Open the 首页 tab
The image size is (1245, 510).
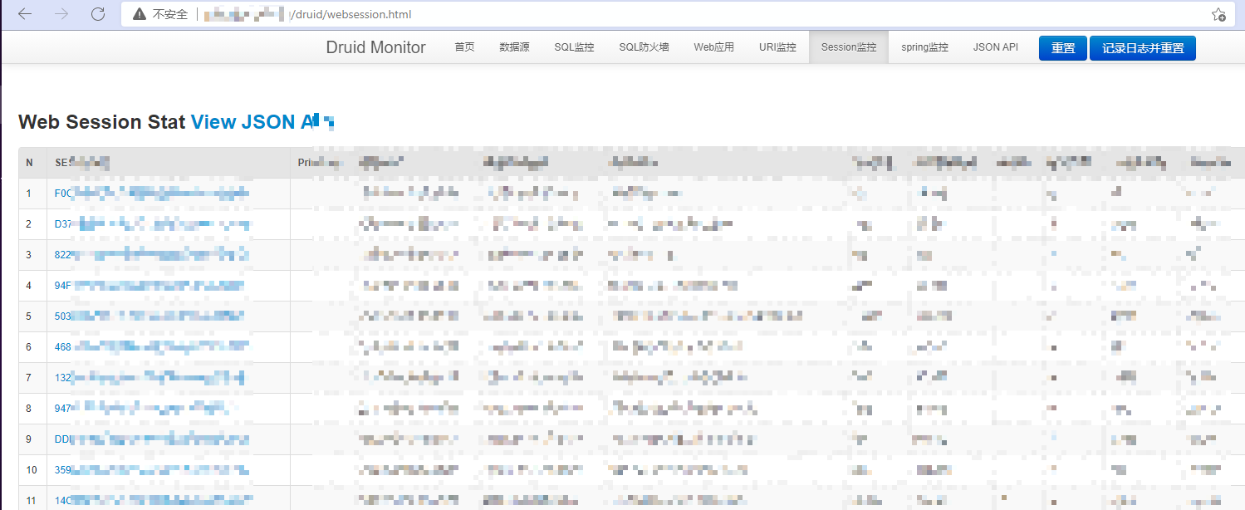click(x=464, y=47)
